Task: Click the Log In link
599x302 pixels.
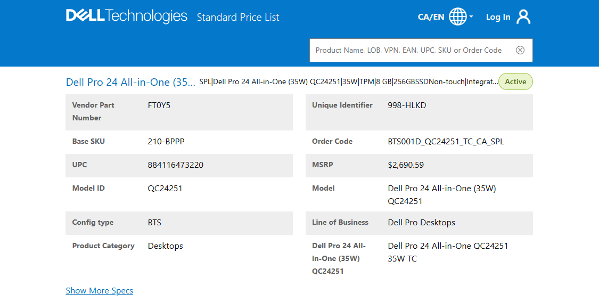Action: point(498,17)
